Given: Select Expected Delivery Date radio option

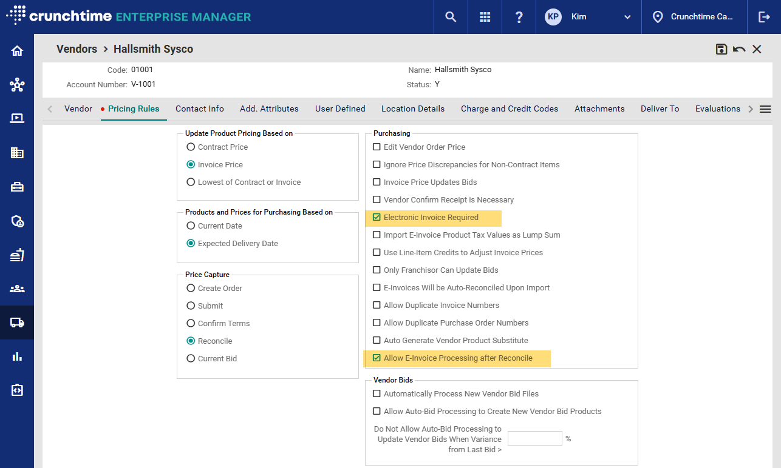Looking at the screenshot, I should tap(191, 243).
